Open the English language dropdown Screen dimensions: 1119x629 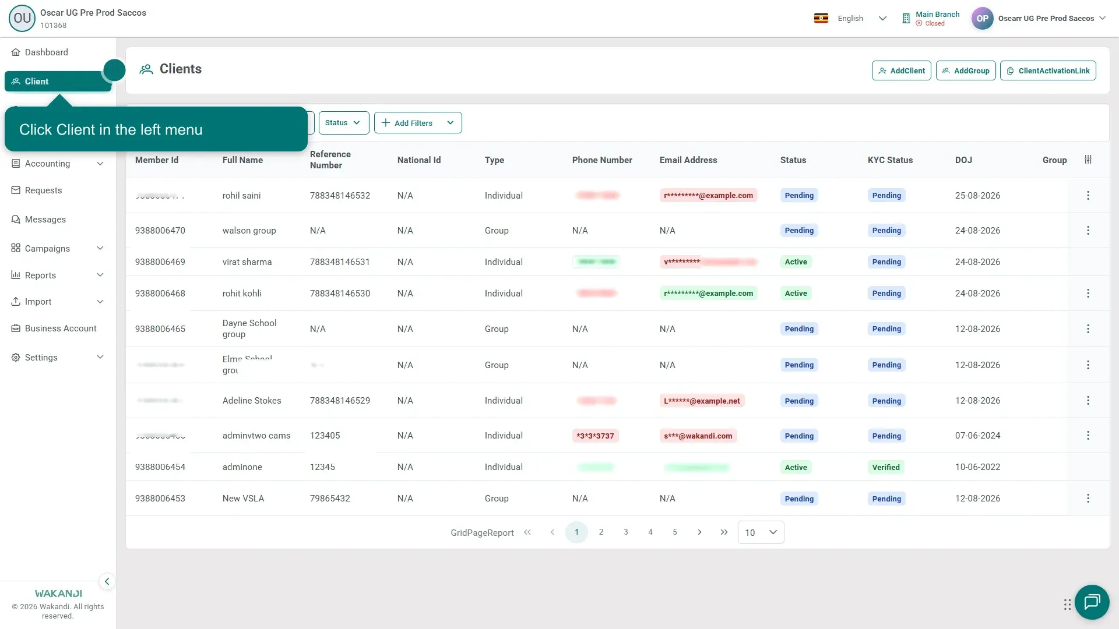coord(862,19)
